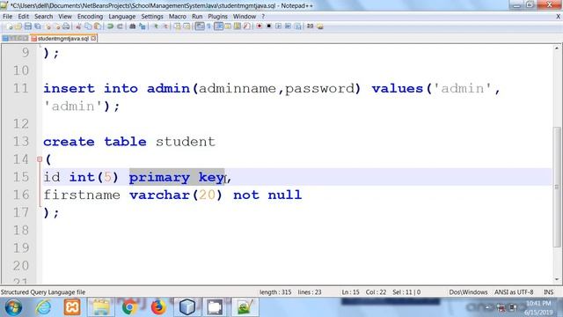Save the current recorded macro icon

pos(297,26)
